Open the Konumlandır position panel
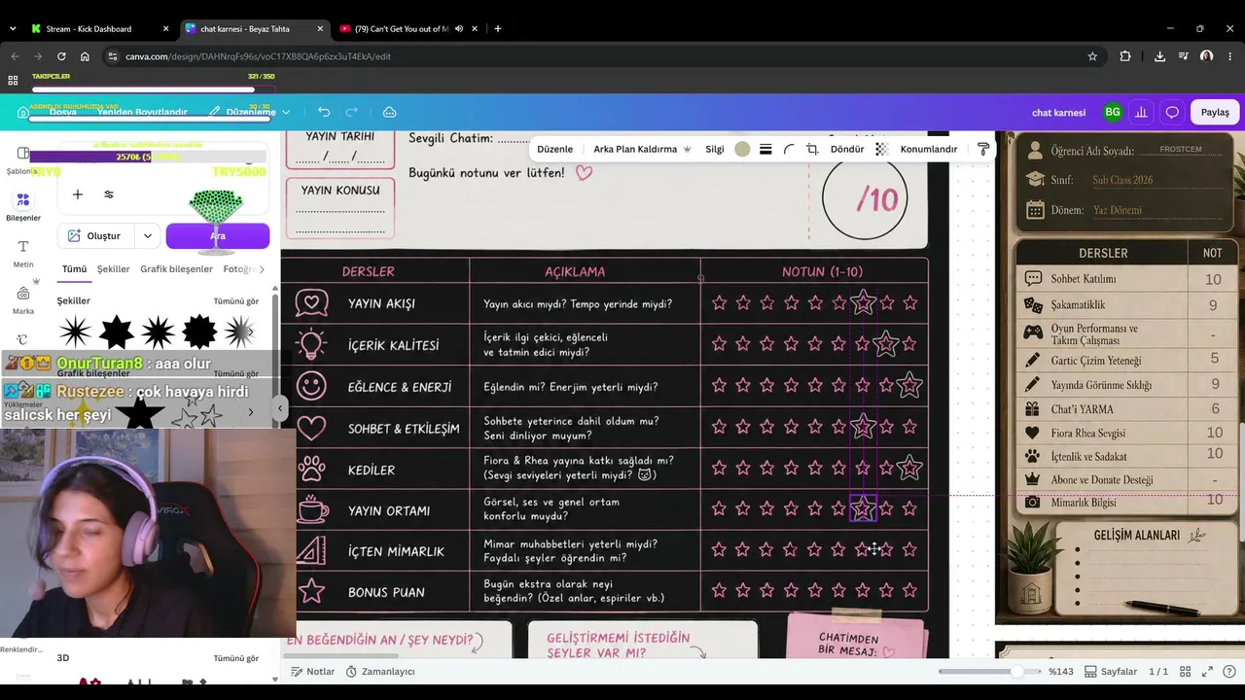Screen dimensions: 1245x700 click(x=929, y=149)
